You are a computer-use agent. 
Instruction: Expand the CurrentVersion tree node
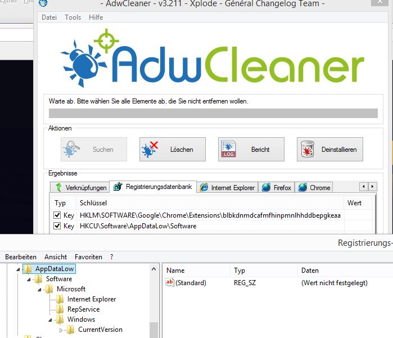pyautogui.click(x=61, y=330)
